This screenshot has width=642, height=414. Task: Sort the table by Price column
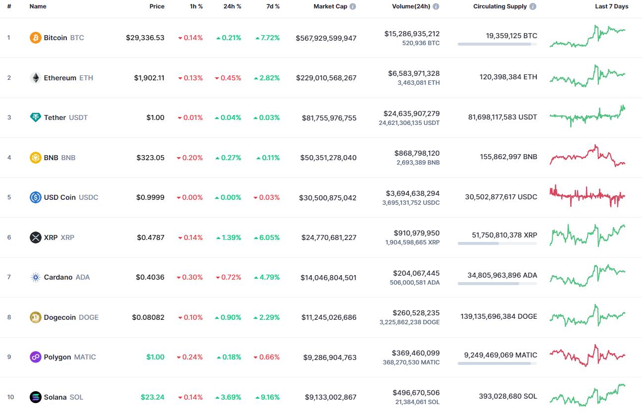pos(157,6)
